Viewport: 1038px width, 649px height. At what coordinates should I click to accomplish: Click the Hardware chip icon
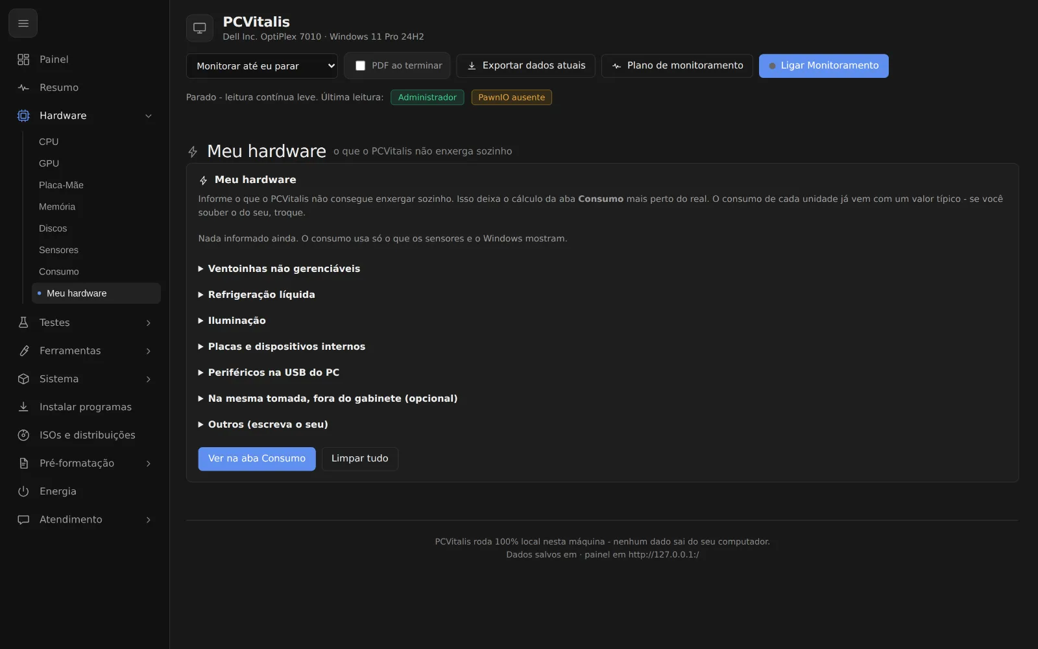(23, 116)
